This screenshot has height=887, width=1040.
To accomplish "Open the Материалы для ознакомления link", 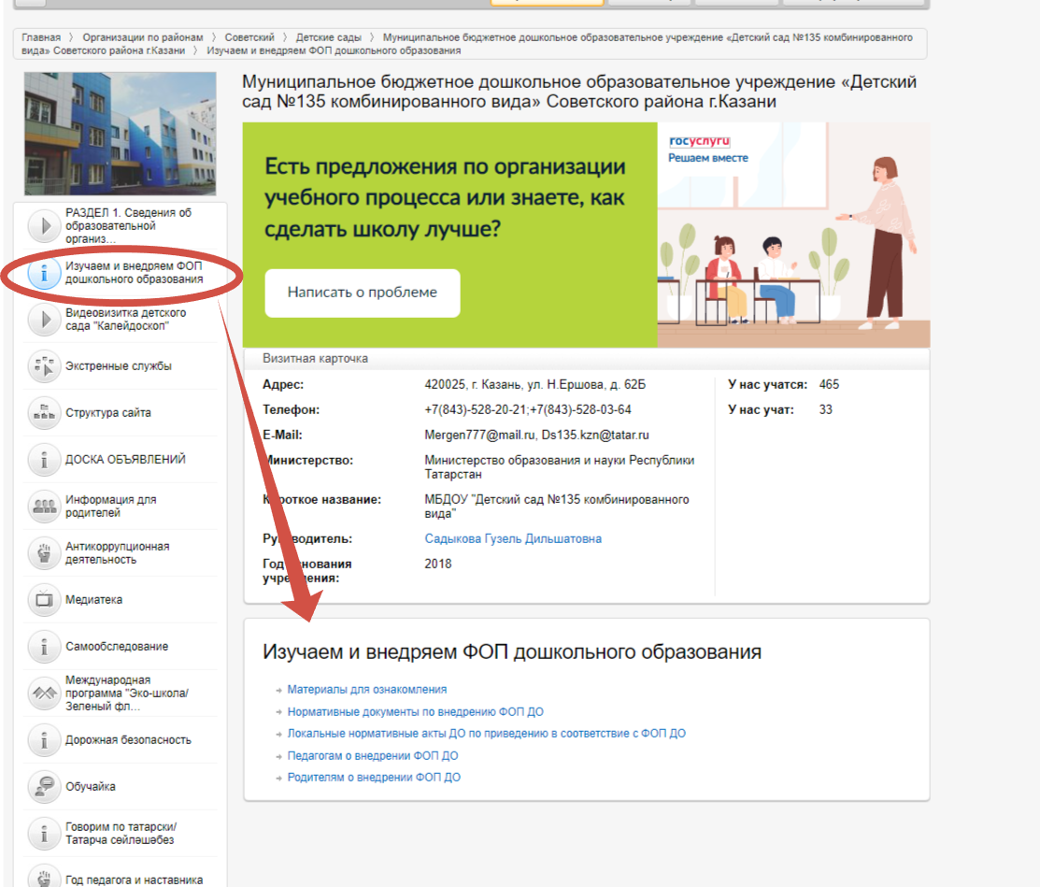I will point(366,690).
